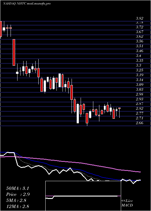The height and width of the screenshot is (211, 151).
Task: Click the long white candlestick bottoming near 2.66
Action: coord(78,114)
